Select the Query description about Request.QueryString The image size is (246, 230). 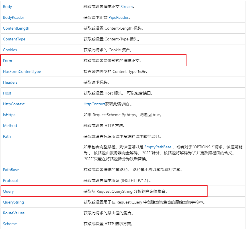point(125,191)
